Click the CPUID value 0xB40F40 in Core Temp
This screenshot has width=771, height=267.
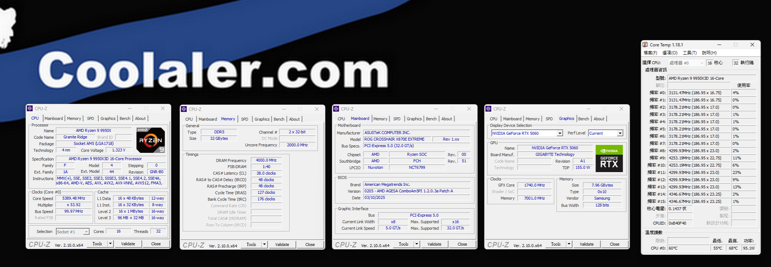[680, 223]
